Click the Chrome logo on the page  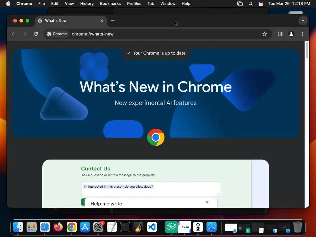click(x=156, y=137)
